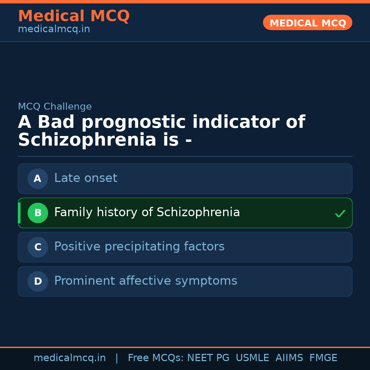Click FMGE in the footer
The height and width of the screenshot is (370, 370).
[323, 358]
